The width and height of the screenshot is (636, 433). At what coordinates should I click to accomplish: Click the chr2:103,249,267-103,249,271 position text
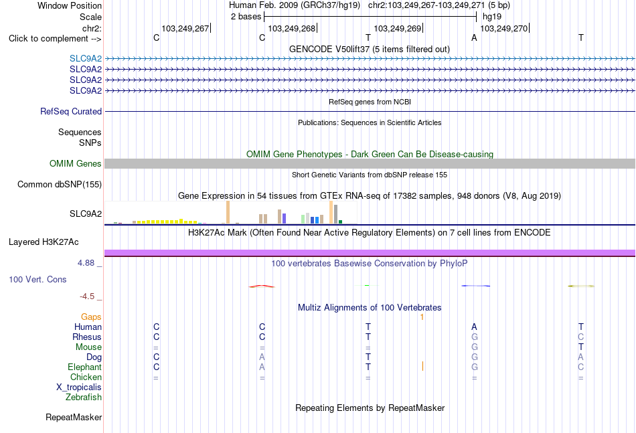426,5
